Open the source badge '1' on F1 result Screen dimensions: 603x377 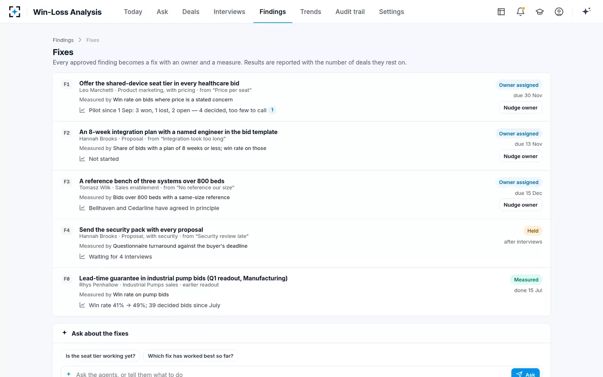point(272,110)
